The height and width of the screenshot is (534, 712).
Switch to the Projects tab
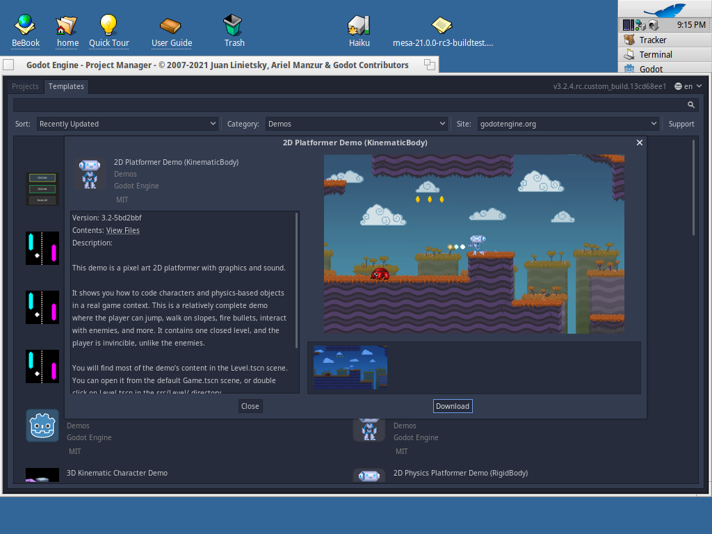[x=25, y=86]
